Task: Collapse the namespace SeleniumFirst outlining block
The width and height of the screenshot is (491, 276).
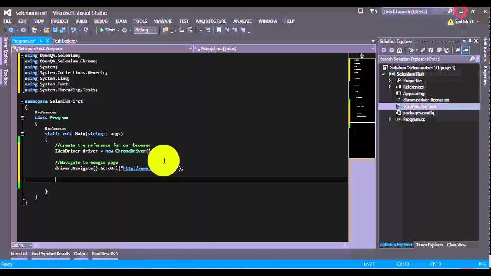Action: (x=22, y=102)
